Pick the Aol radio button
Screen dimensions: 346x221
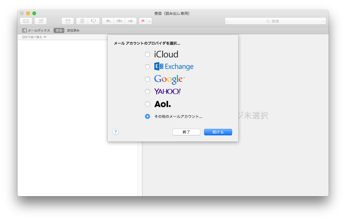(147, 104)
